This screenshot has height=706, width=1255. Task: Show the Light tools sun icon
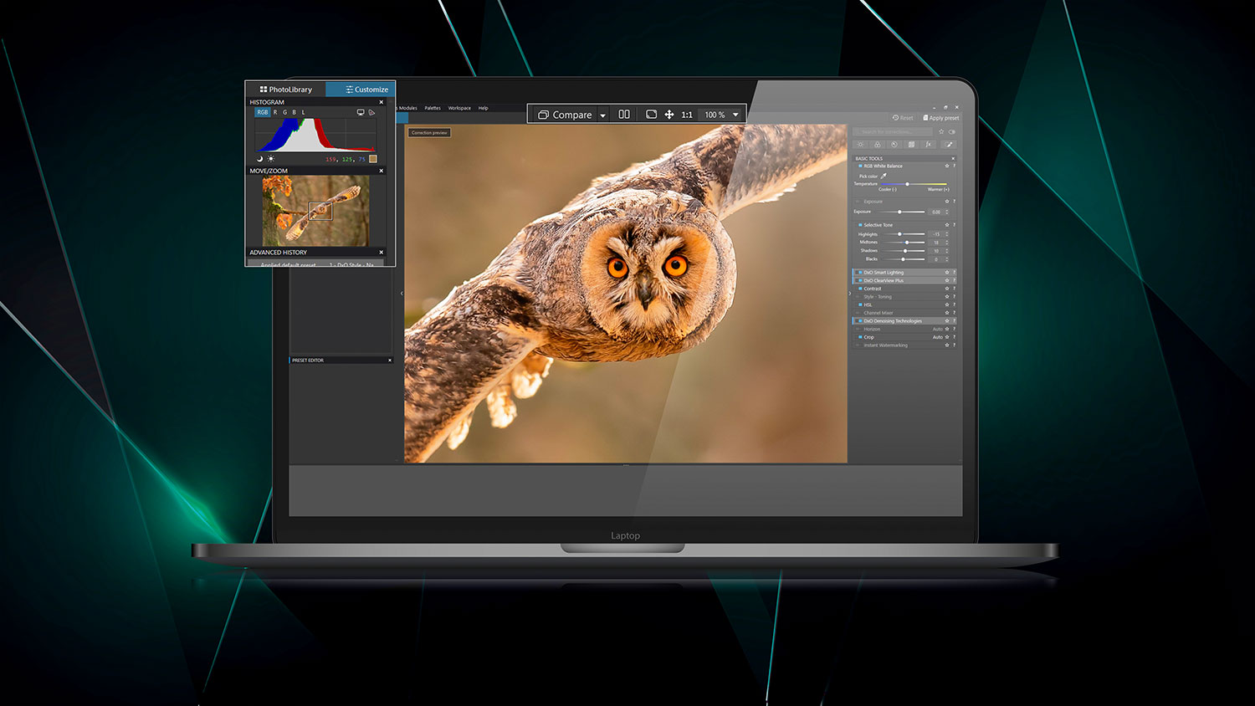click(x=860, y=145)
